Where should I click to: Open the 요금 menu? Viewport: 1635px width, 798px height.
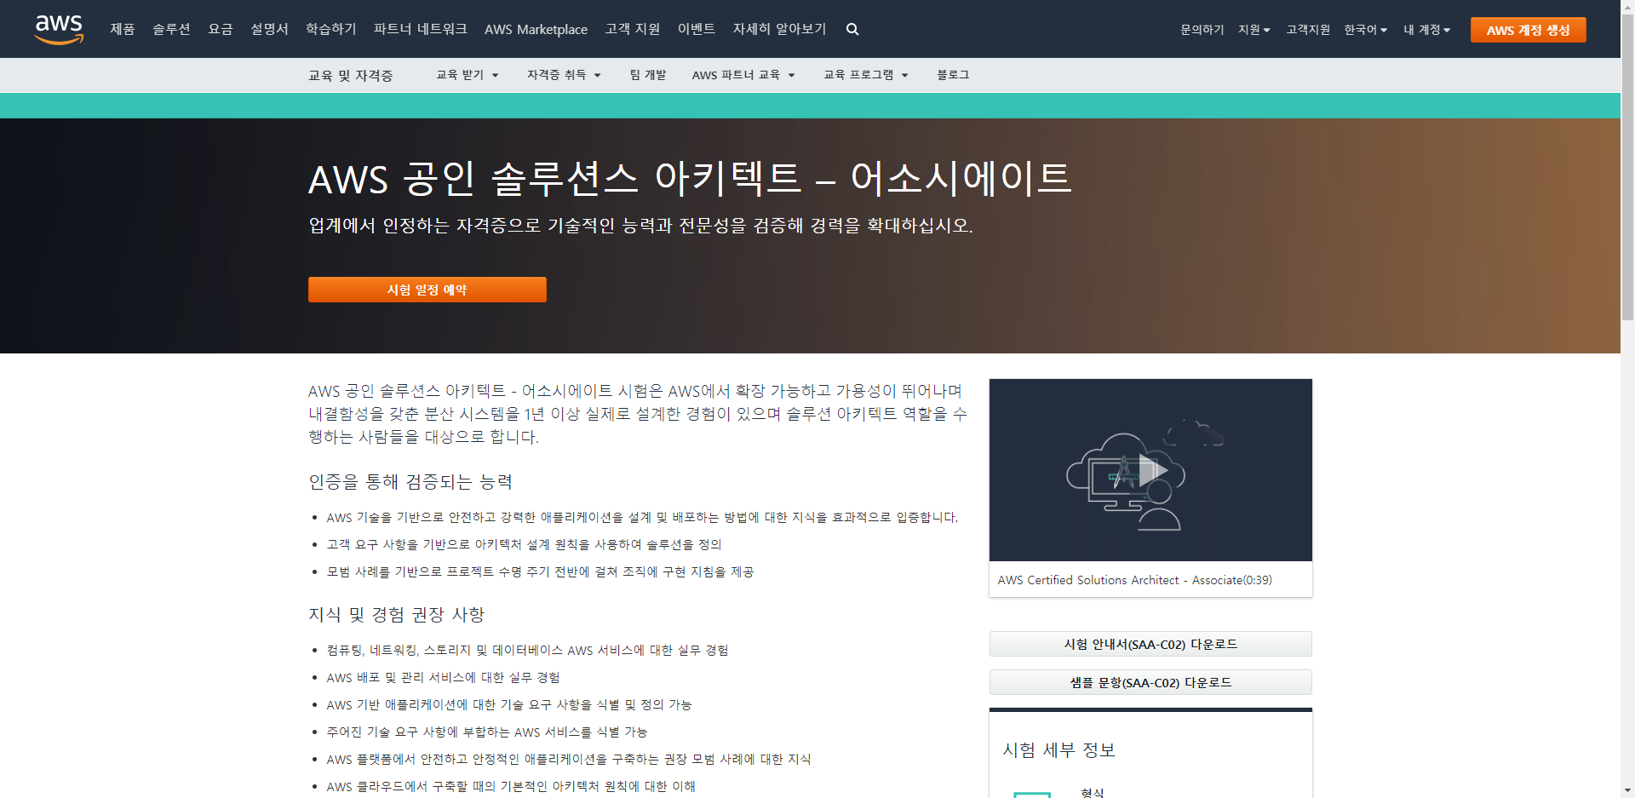(221, 29)
